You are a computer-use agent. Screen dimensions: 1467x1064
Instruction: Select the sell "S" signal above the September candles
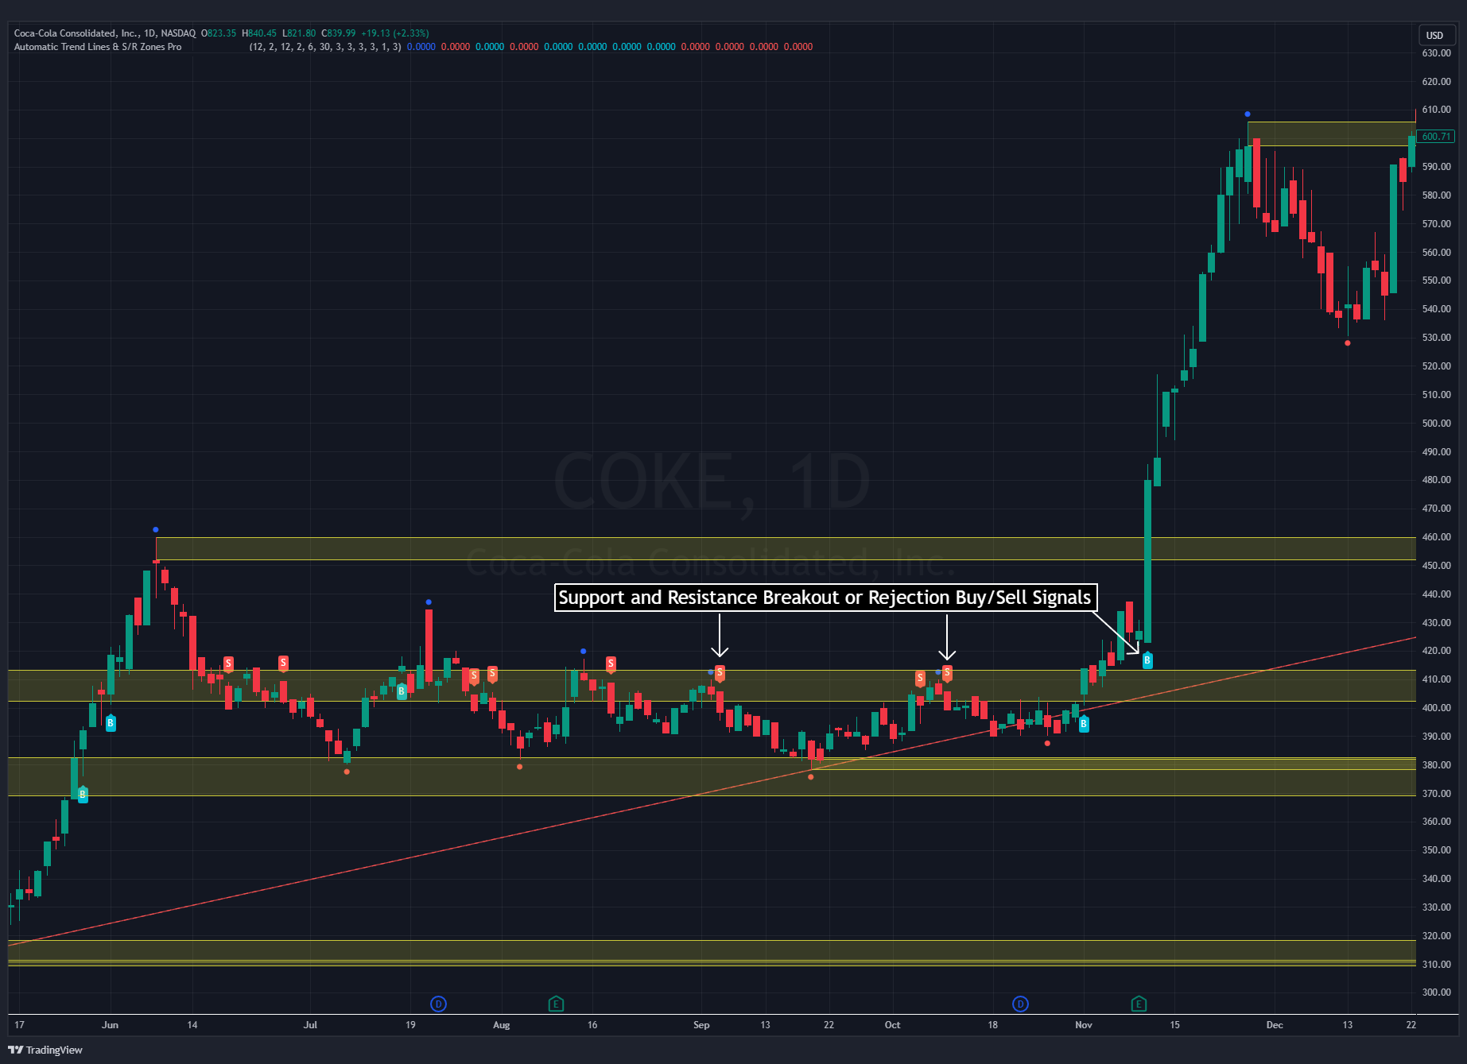[x=720, y=672]
